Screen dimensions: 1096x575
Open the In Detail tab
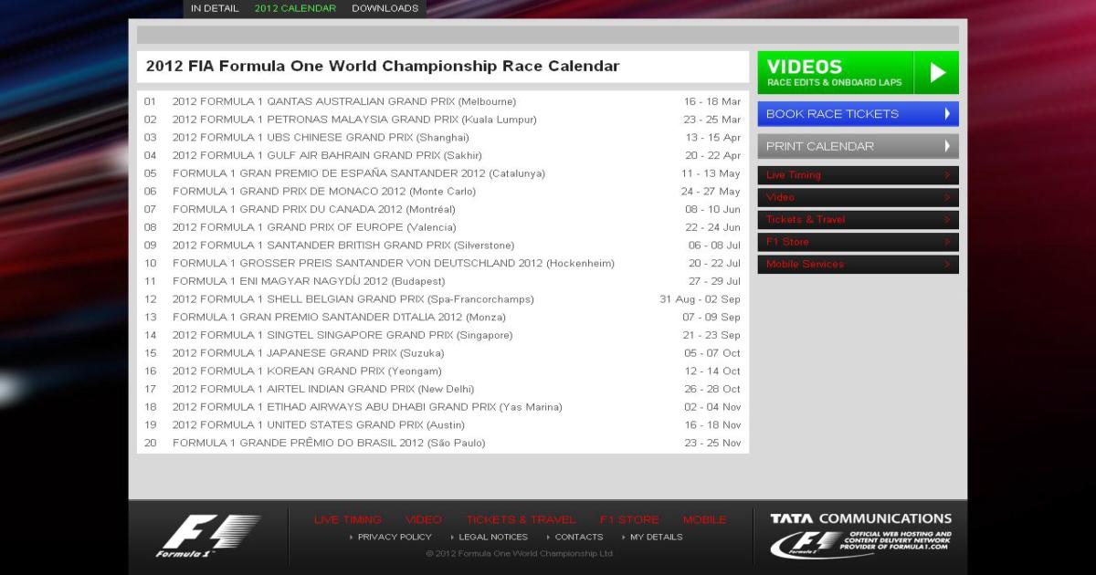(x=215, y=8)
